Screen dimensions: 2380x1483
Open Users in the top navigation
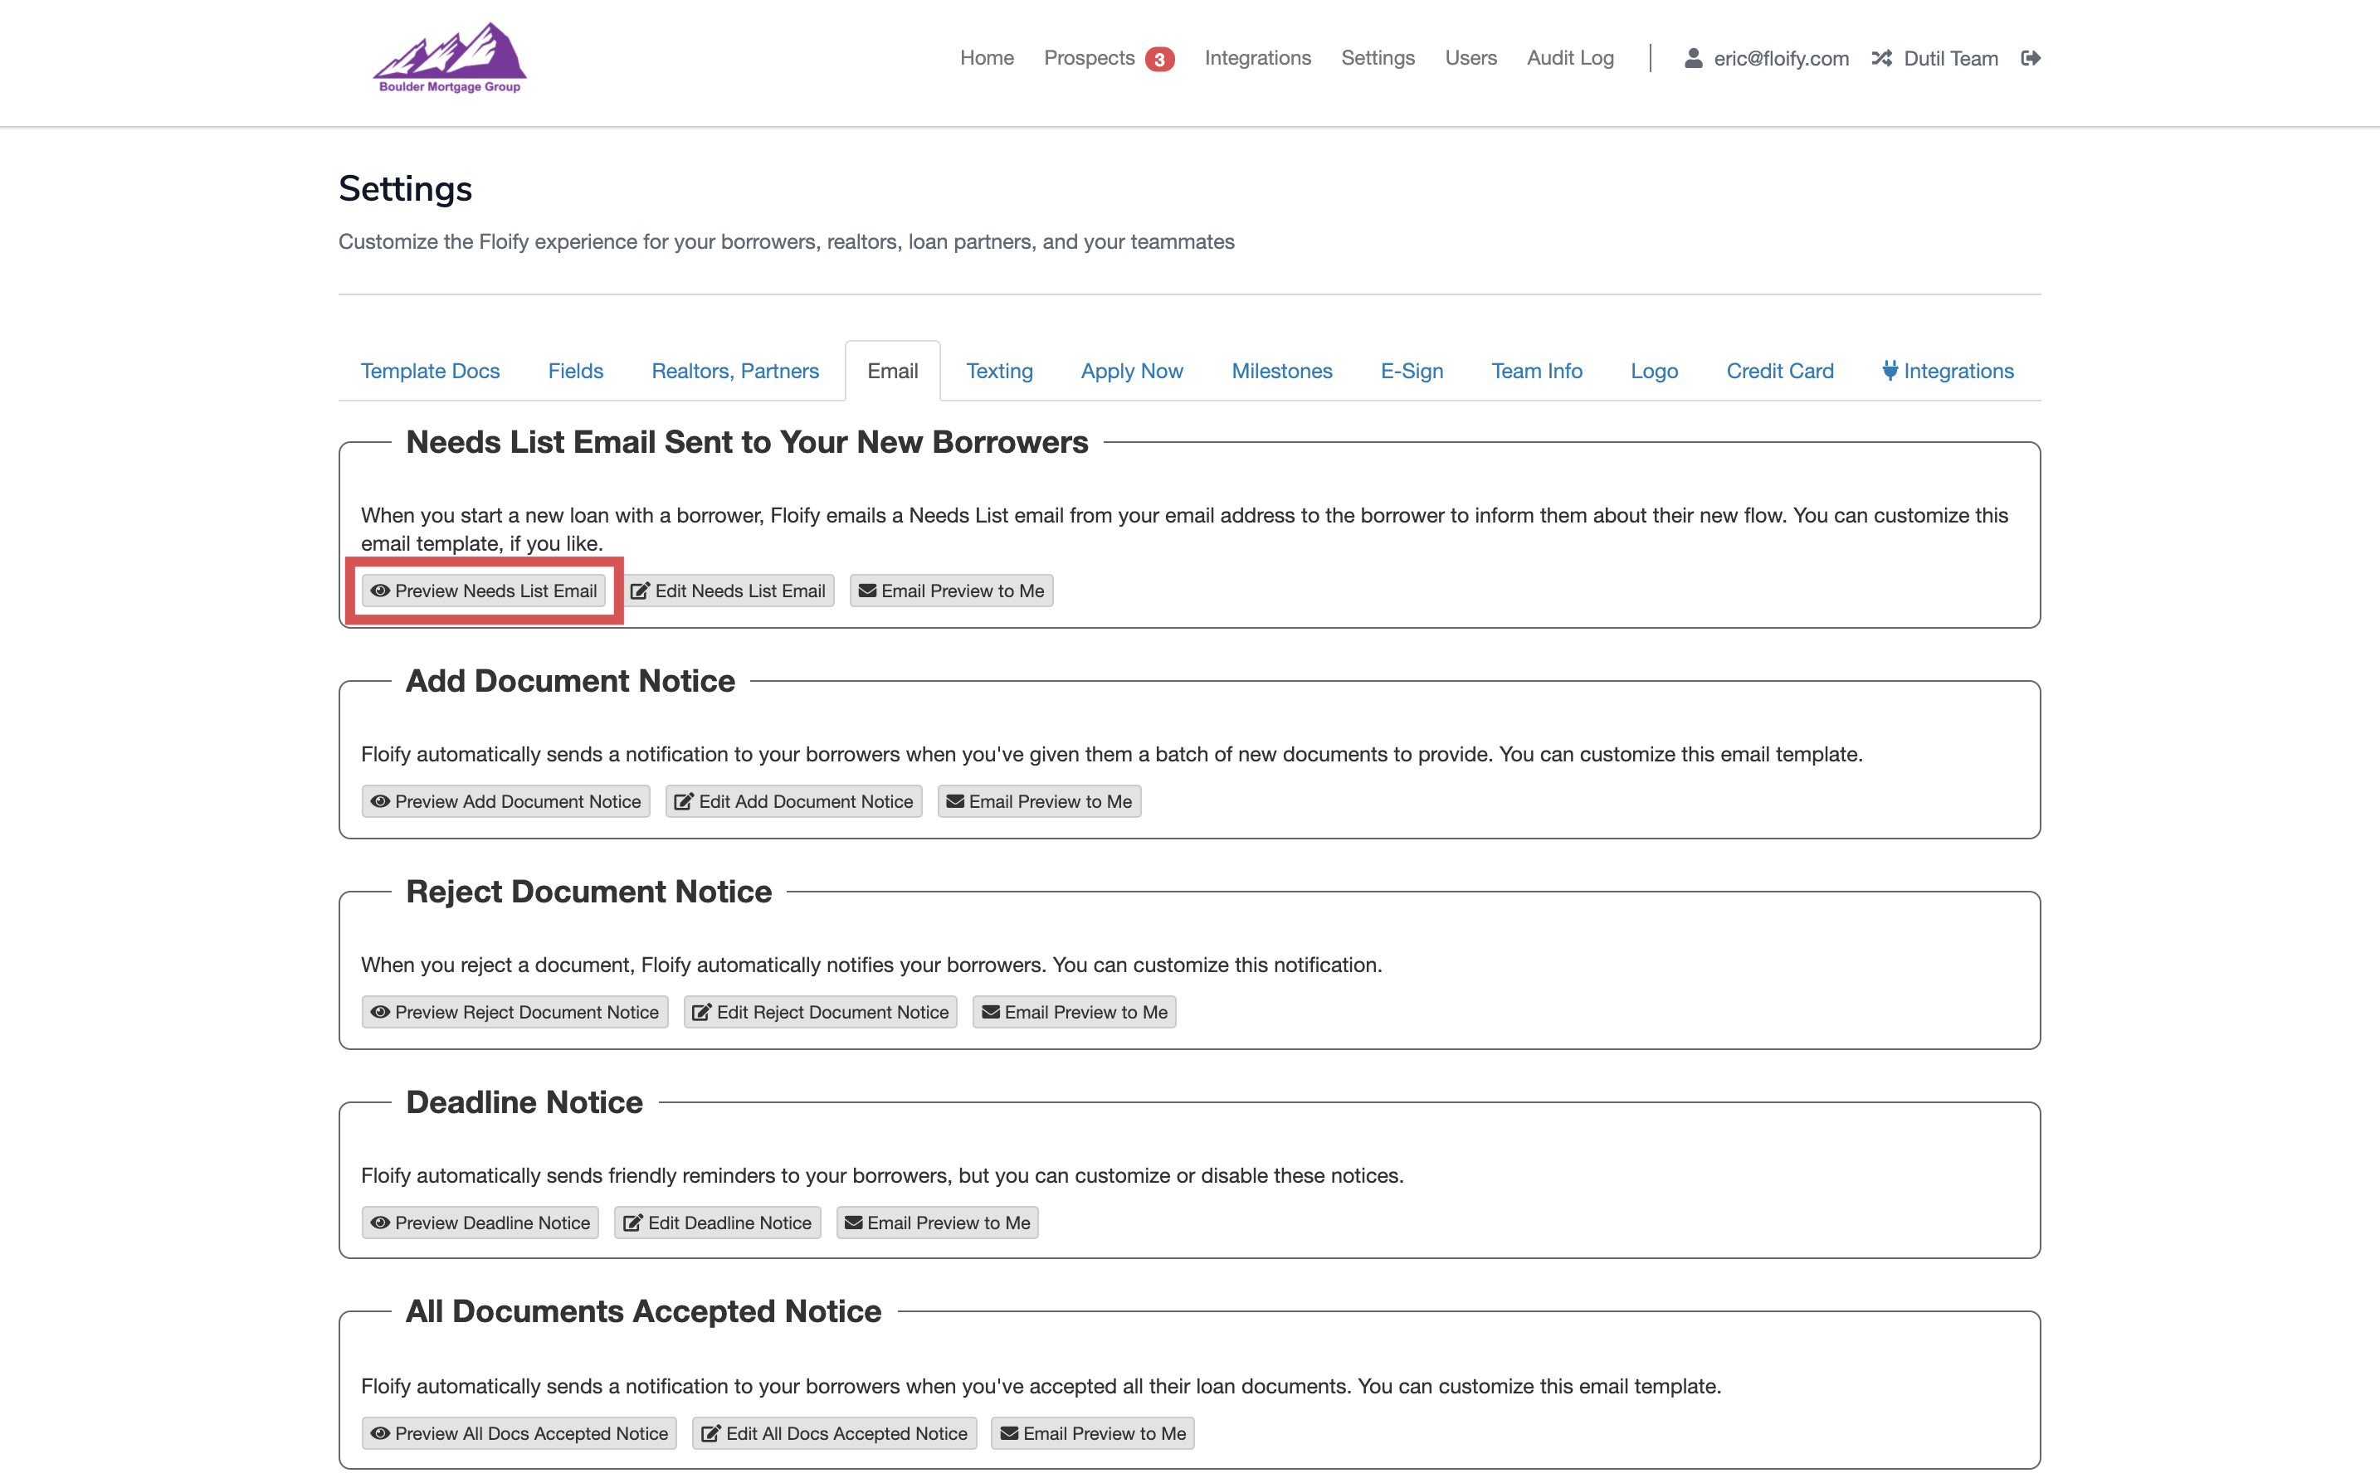[x=1470, y=58]
